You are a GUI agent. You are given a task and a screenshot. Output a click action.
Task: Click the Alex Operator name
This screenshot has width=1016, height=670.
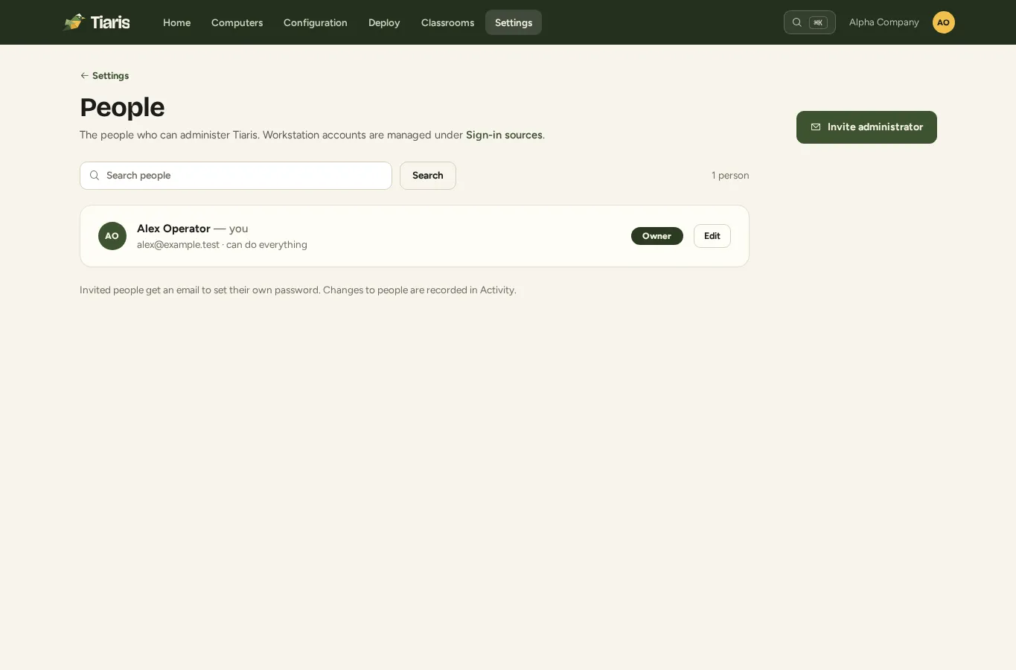173,229
